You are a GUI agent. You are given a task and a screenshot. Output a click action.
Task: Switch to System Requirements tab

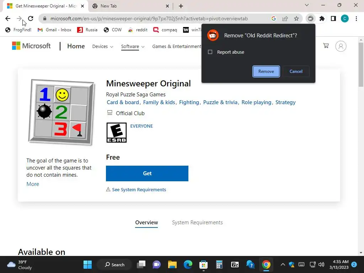[197, 223]
